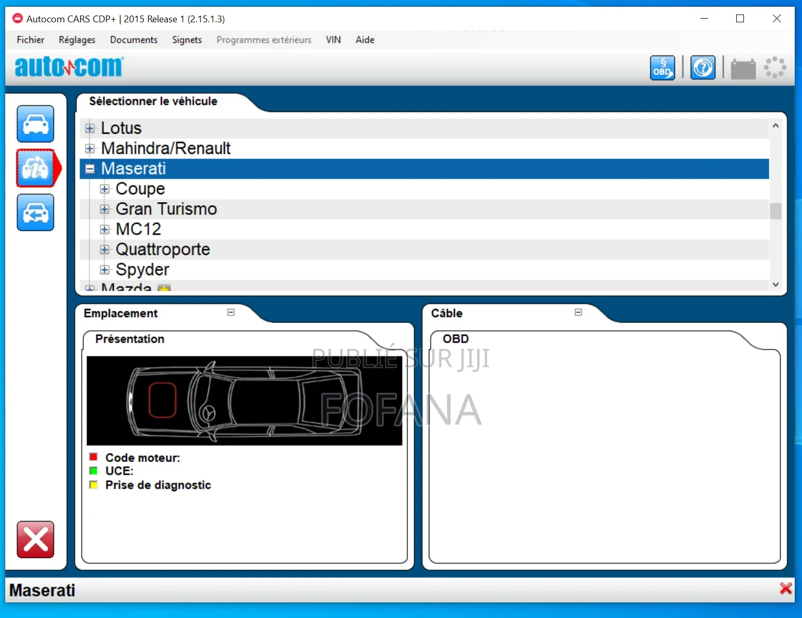Expand the Quattroporte model node
802x618 pixels.
105,250
